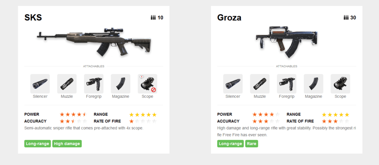Viewport: 379px width, 165px height.
Task: Click the SKS Silencer attachment icon
Action: pyautogui.click(x=40, y=84)
